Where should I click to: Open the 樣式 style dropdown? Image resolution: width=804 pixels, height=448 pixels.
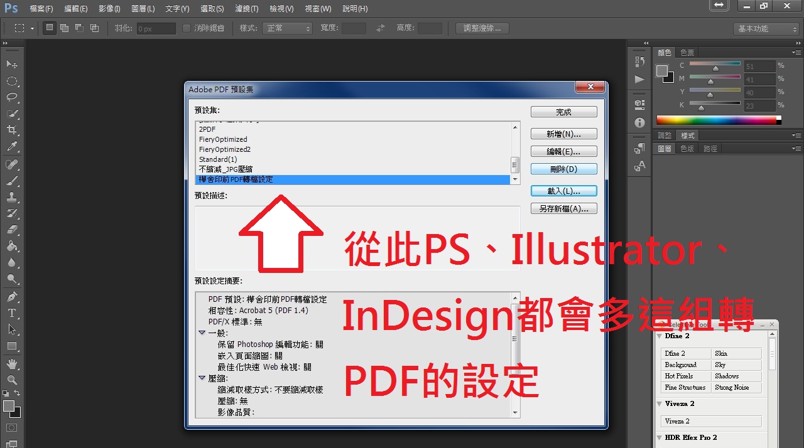click(287, 28)
